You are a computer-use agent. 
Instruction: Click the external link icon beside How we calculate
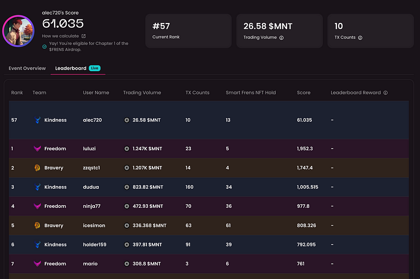[83, 36]
